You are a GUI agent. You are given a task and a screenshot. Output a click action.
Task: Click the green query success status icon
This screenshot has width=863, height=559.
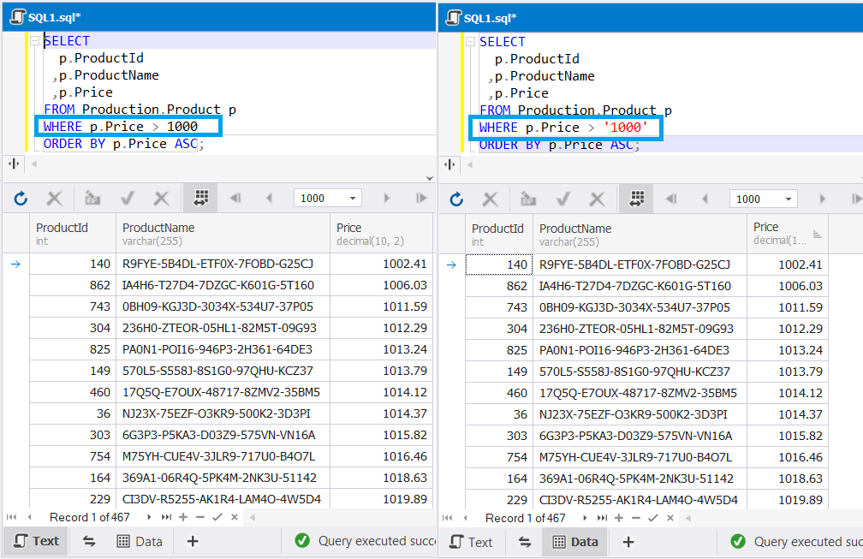[x=301, y=541]
